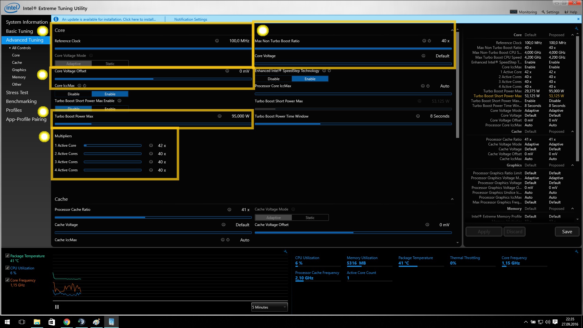Open the Stress Test section
Image resolution: width=583 pixels, height=328 pixels.
point(17,93)
